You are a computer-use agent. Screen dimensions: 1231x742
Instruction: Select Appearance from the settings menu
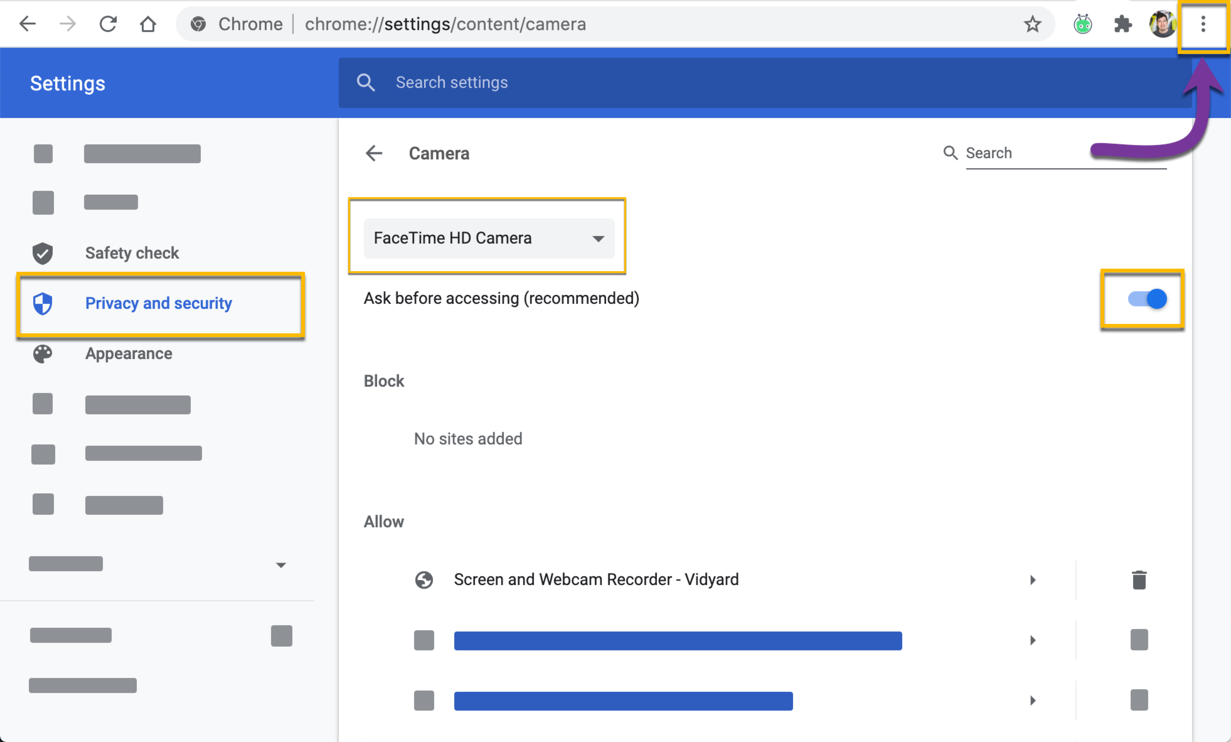[128, 354]
